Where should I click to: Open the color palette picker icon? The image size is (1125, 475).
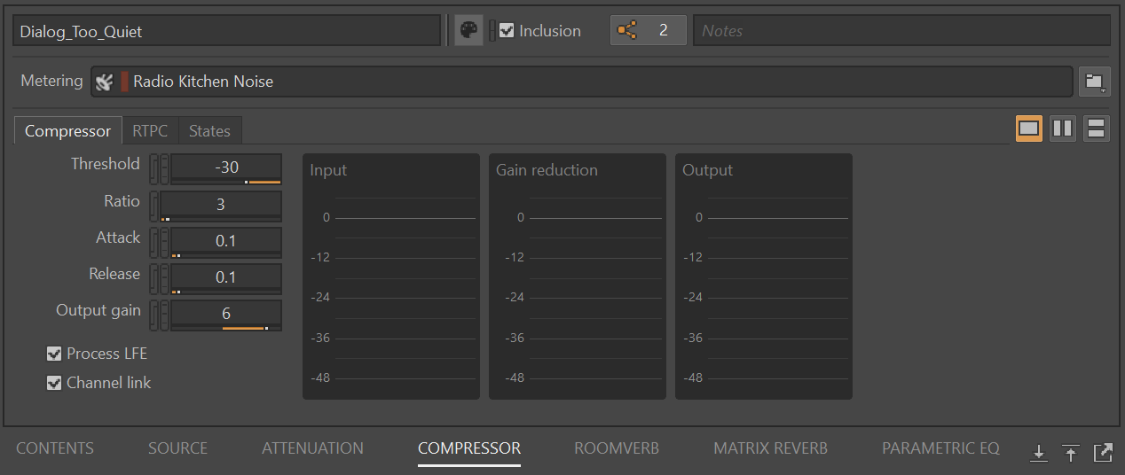click(468, 30)
